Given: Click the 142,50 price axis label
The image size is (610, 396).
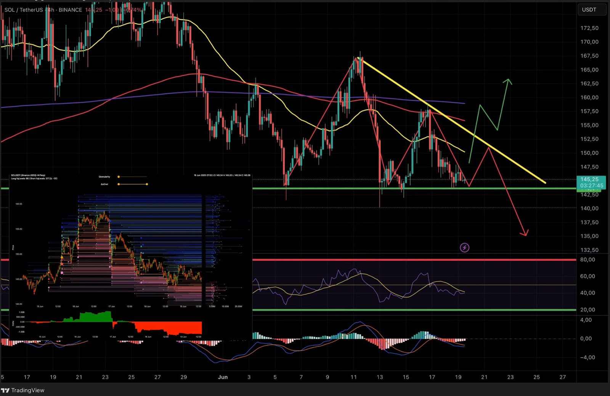Looking at the screenshot, I should pyautogui.click(x=589, y=195).
